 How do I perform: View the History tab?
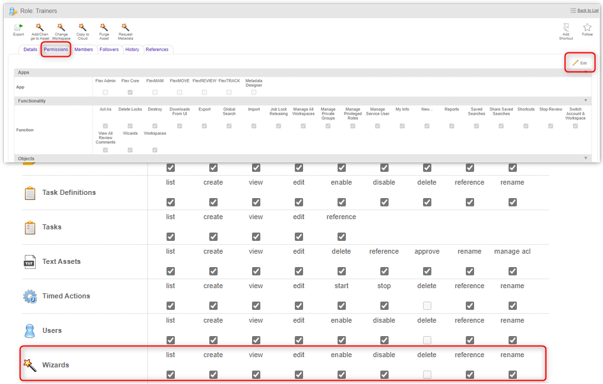click(x=132, y=49)
